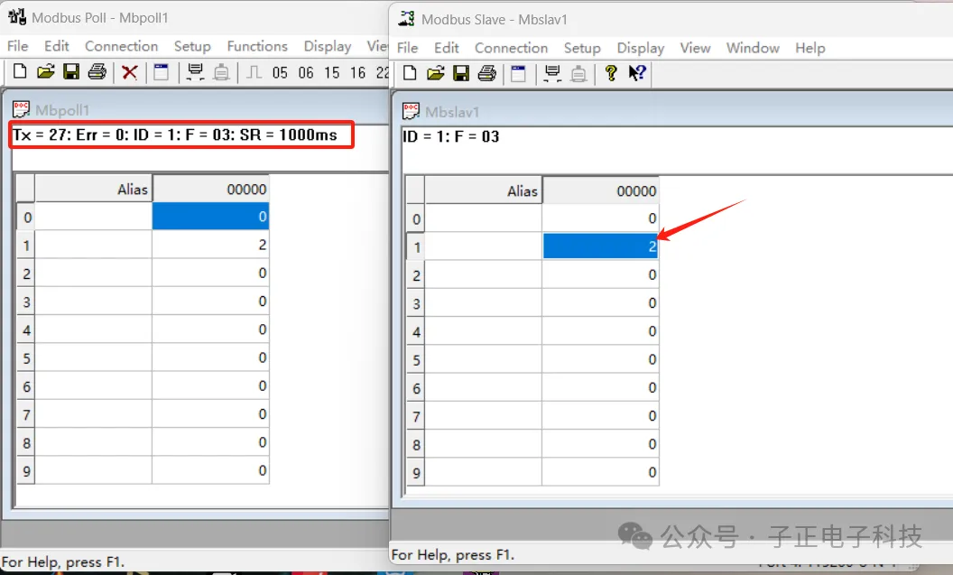This screenshot has height=575, width=953.
Task: Open the Read/Write Definition icon in Modbus Poll
Action: coord(161,72)
